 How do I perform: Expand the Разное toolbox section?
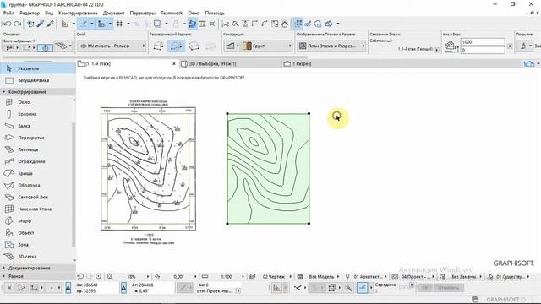point(37,276)
